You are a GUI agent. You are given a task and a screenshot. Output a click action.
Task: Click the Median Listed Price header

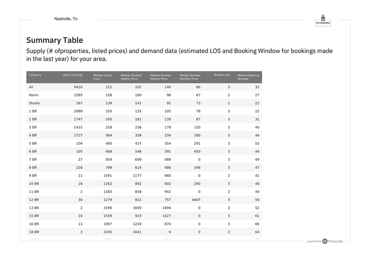[103, 77]
